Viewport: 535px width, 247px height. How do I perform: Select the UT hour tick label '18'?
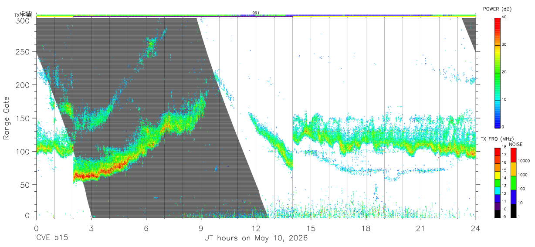click(366, 228)
